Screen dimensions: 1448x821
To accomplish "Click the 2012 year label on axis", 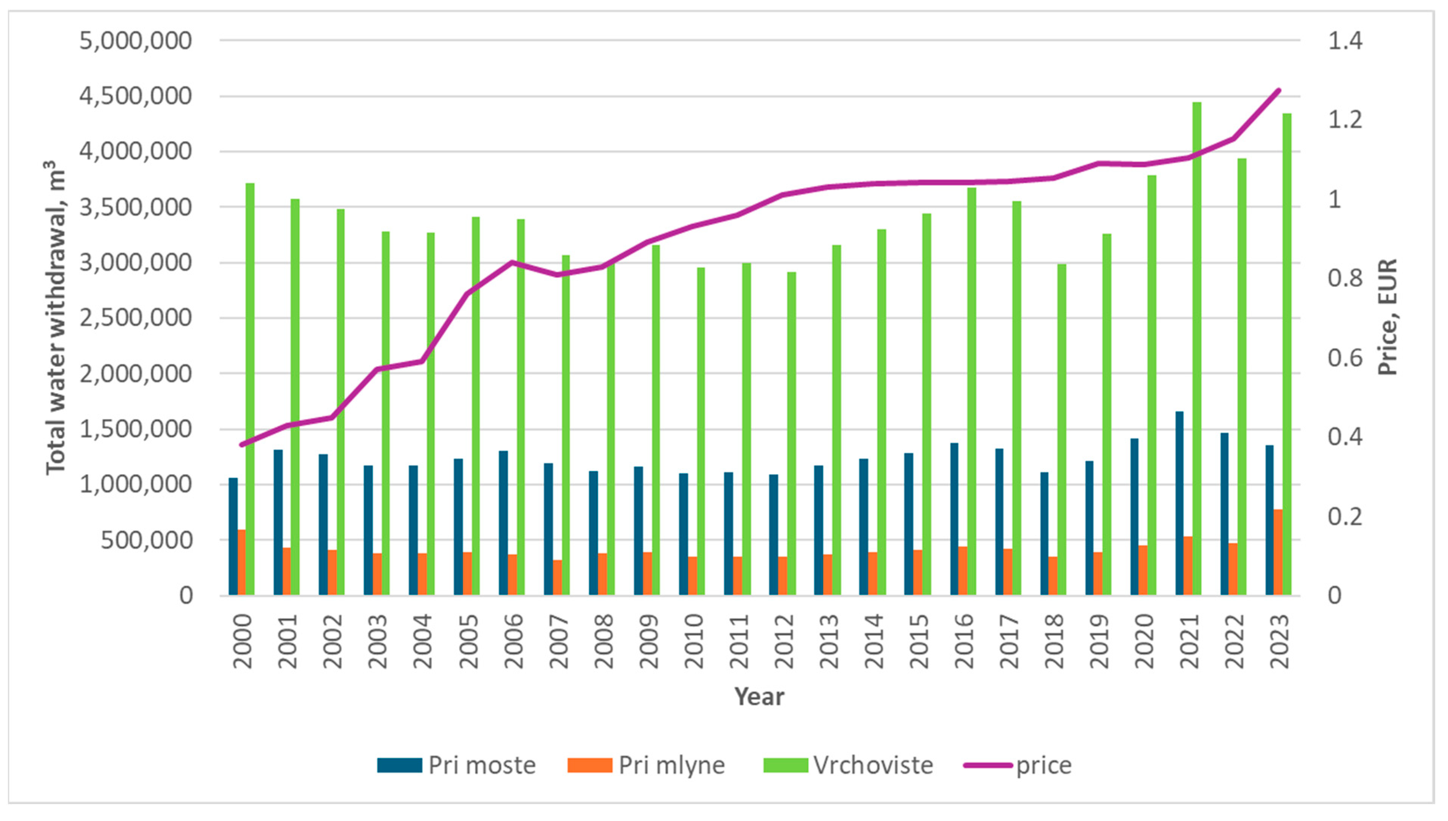I will [784, 641].
